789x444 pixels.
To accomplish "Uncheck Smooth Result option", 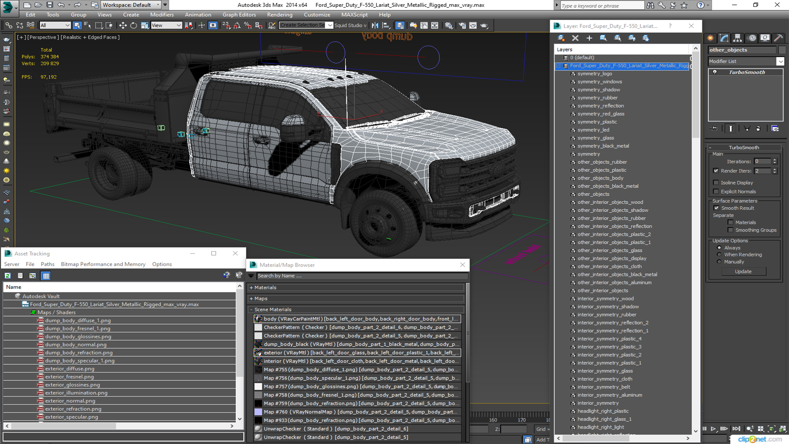I will (716, 208).
